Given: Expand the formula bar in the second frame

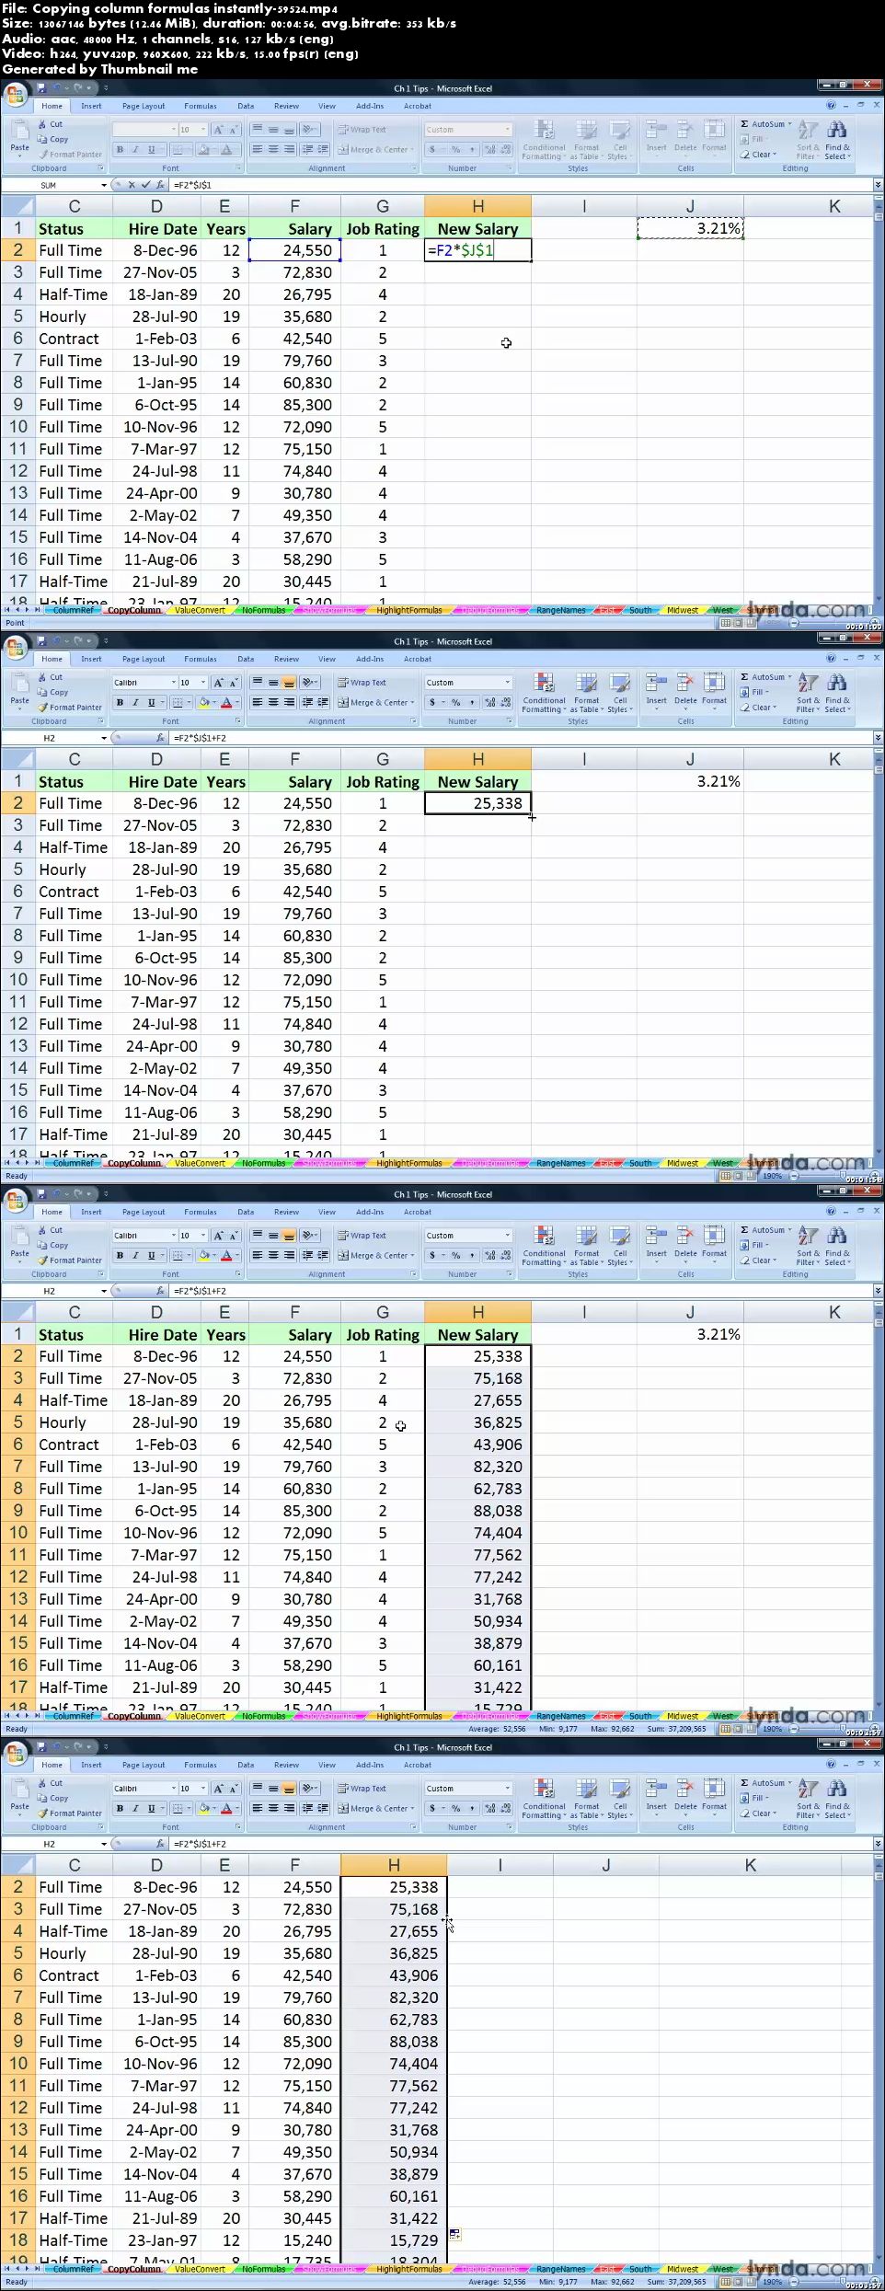Looking at the screenshot, I should [878, 738].
